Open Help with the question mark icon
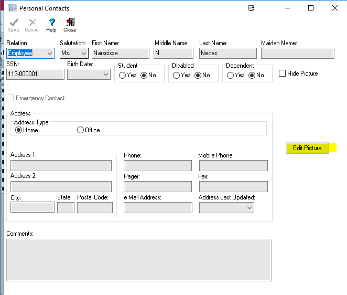This screenshot has width=347, height=295. pyautogui.click(x=51, y=23)
